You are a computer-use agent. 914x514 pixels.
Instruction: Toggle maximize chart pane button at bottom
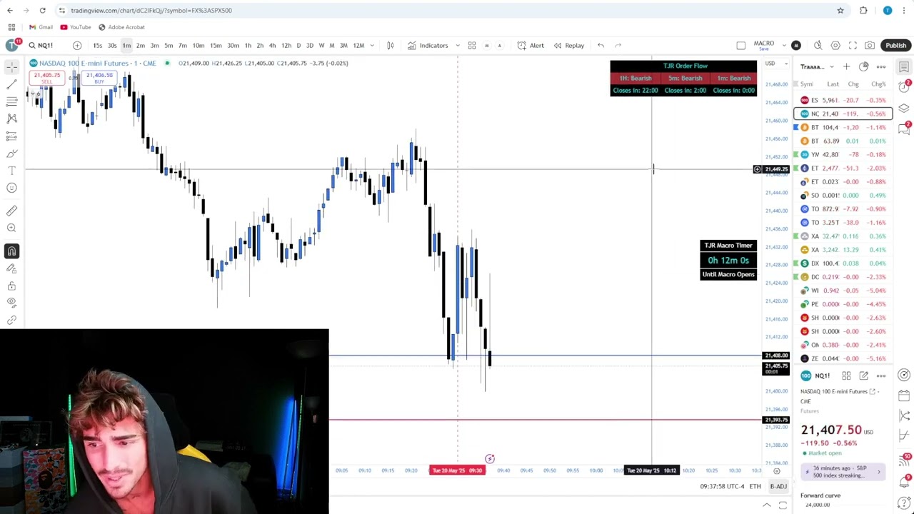tap(783, 505)
